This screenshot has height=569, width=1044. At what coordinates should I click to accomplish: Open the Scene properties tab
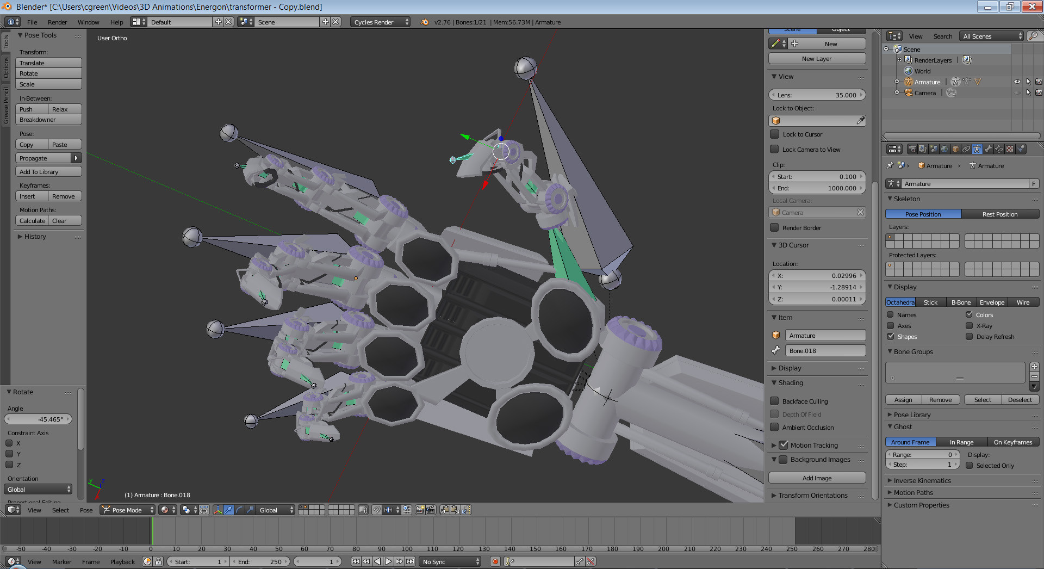click(934, 149)
